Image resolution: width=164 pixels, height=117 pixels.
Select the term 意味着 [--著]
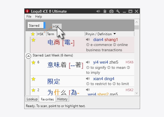[65, 65]
